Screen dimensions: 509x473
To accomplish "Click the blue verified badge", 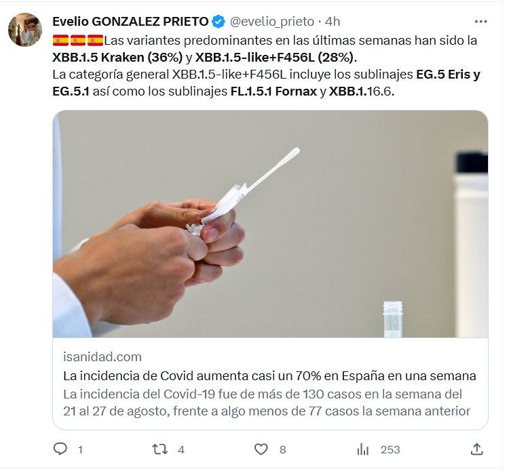I will coord(219,22).
